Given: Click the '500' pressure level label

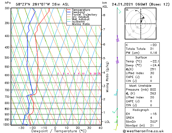Looking at the screenshot, I should [7, 58].
